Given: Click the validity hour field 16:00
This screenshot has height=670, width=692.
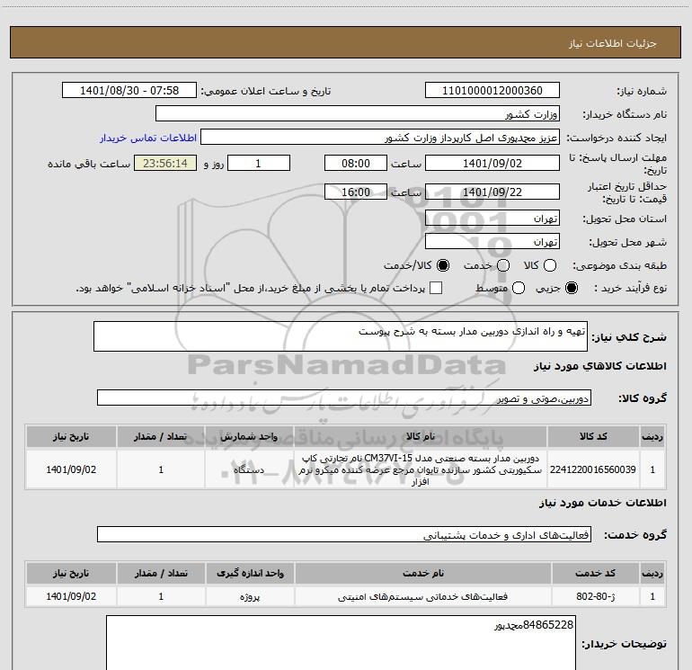Looking at the screenshot, I should (x=356, y=192).
